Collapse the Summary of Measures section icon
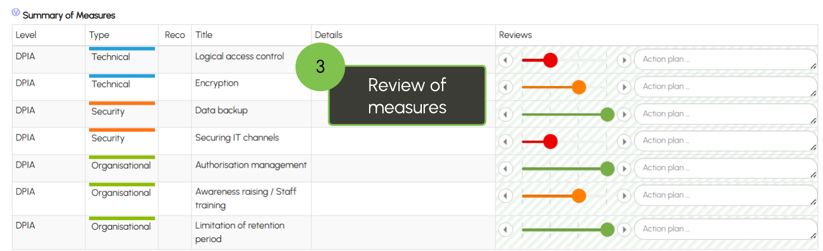Viewport: 823px width, 251px height. coord(16,12)
